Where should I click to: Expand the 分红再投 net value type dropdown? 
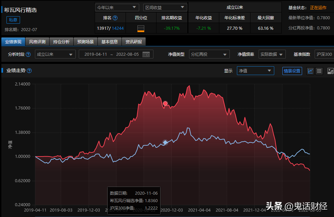(209, 54)
